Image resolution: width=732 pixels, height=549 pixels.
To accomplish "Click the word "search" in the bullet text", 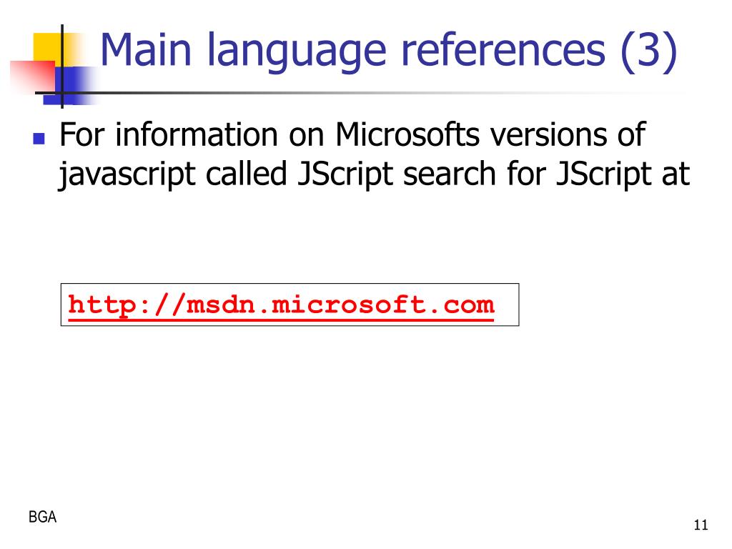I will pos(449,174).
